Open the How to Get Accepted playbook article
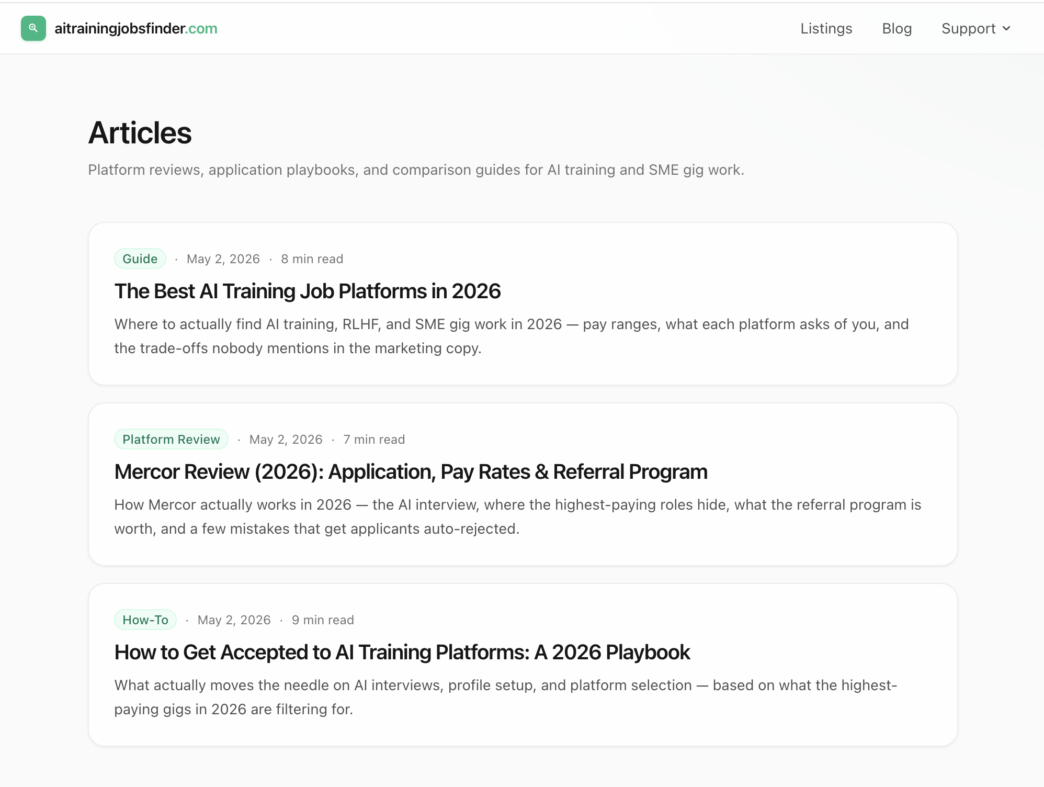The width and height of the screenshot is (1044, 787). coord(402,652)
